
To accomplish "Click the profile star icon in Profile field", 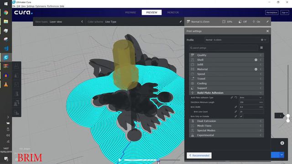I will pos(262,40).
